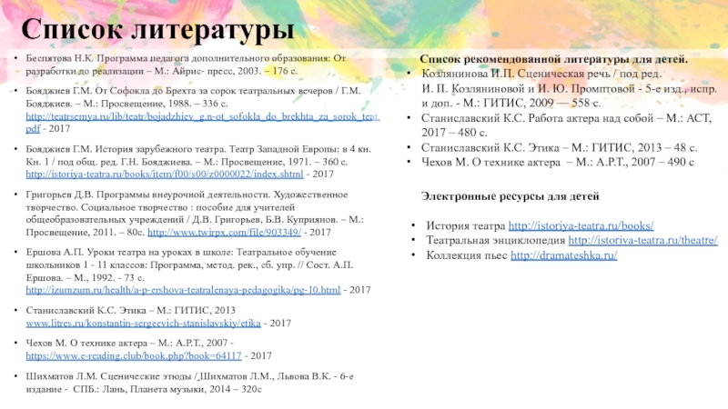This screenshot has height=409, width=728.
Task: Click 'Станиславский К.С. Работа актера над собой'
Action: tap(566, 125)
